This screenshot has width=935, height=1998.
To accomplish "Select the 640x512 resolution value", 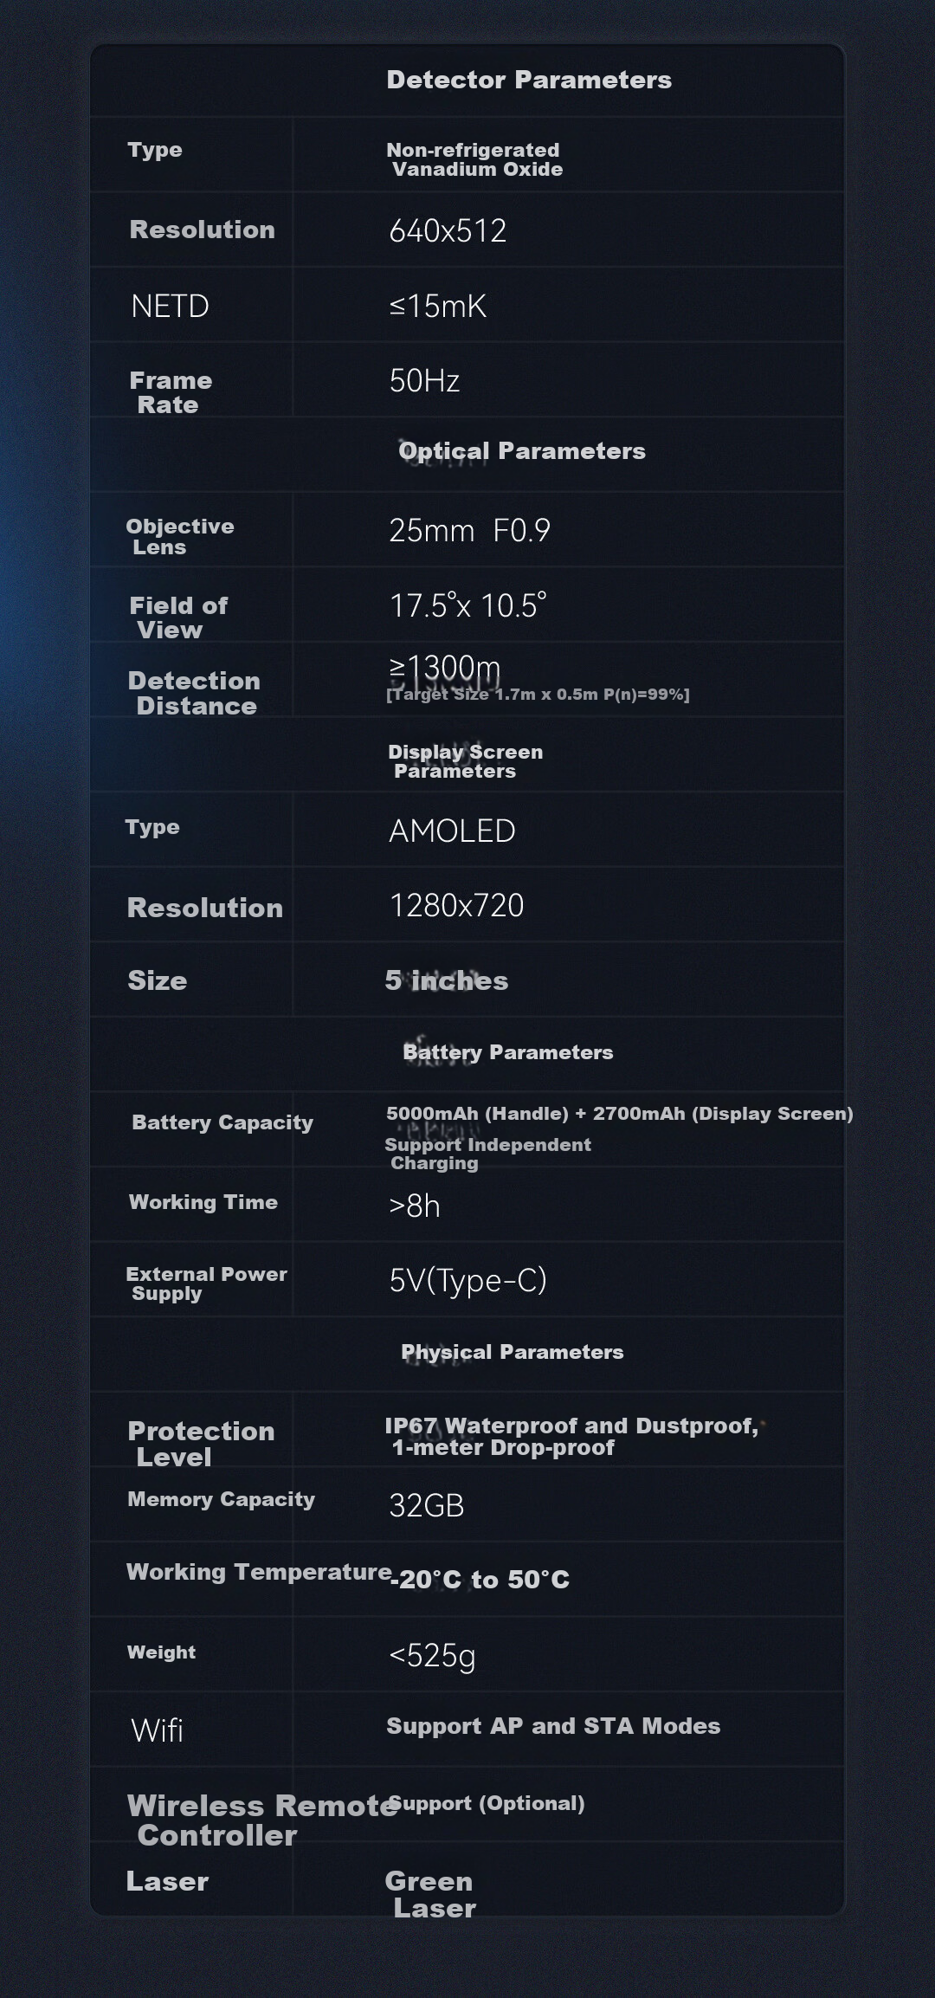I will 448,230.
